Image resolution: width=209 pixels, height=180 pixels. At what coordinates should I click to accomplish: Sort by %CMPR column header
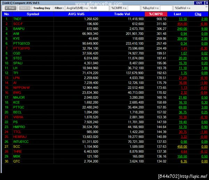click(x=156, y=14)
